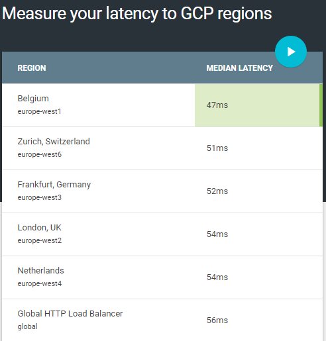Sort by the MEDIAN LATENCY column header
This screenshot has width=326, height=341.
point(240,68)
